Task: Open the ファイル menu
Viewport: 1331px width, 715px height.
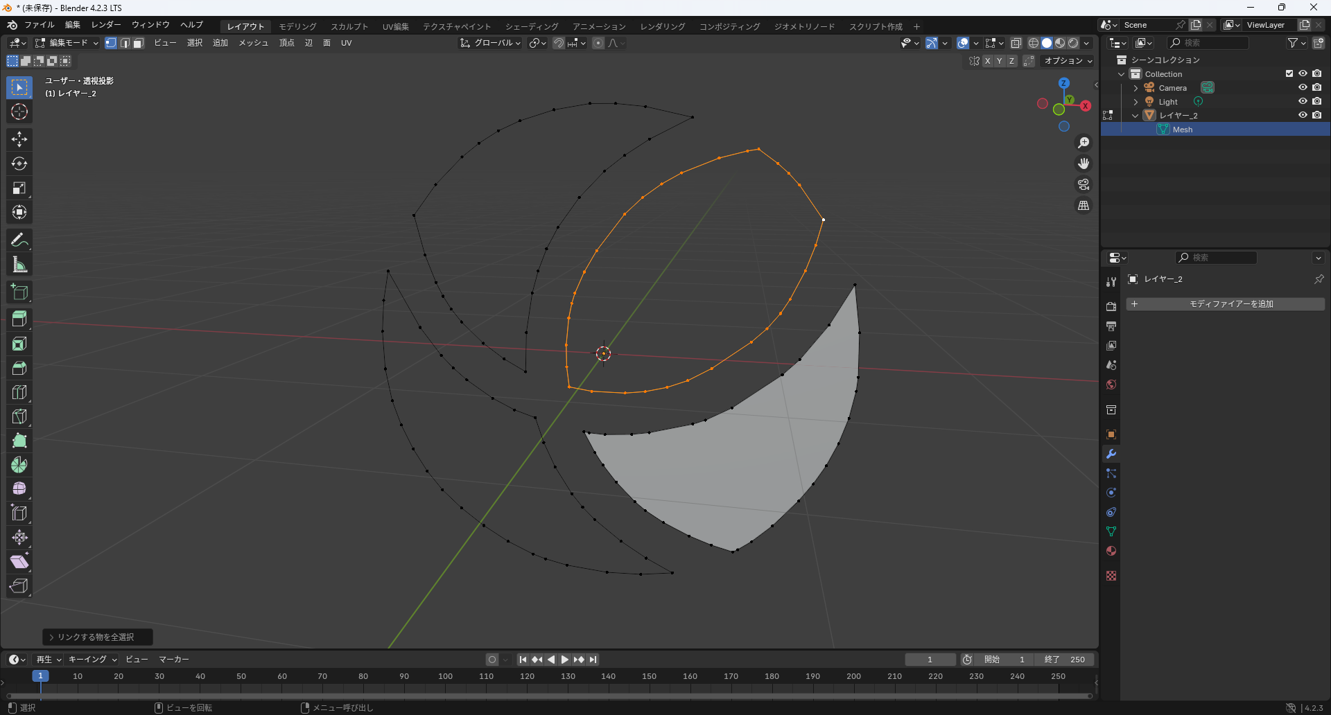Action: pyautogui.click(x=39, y=25)
